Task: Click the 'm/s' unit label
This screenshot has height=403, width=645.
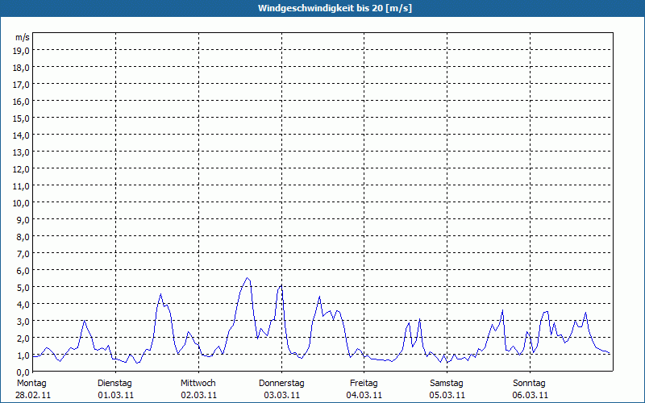Action: click(23, 37)
